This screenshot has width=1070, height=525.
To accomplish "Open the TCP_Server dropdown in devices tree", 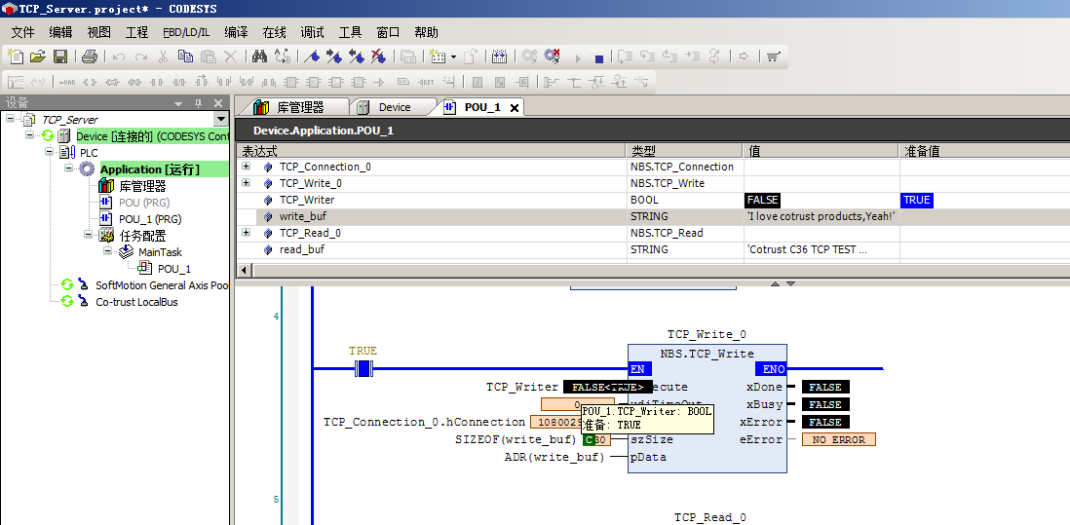I will tap(220, 119).
